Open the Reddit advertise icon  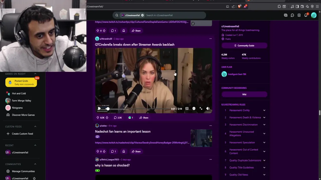click(286, 15)
